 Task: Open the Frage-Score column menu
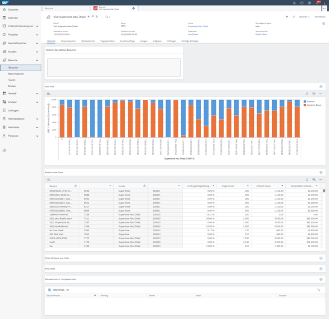tap(248, 186)
